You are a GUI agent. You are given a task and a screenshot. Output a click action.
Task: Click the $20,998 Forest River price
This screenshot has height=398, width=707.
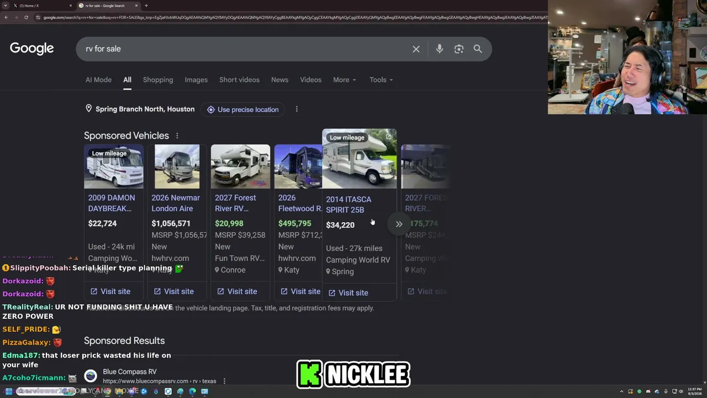[x=229, y=223]
